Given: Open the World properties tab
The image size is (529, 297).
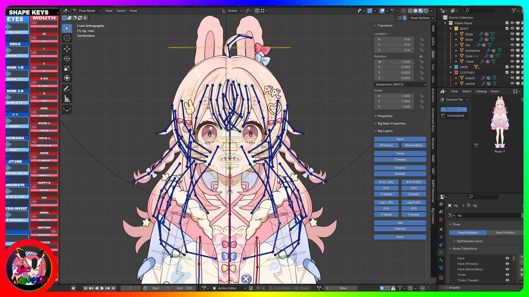Looking at the screenshot, I should [x=441, y=219].
